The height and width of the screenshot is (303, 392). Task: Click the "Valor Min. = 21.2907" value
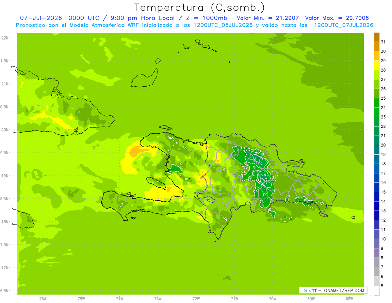[268, 18]
